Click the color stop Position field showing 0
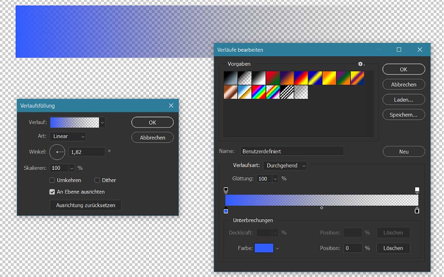This screenshot has height=277, width=444. (353, 248)
